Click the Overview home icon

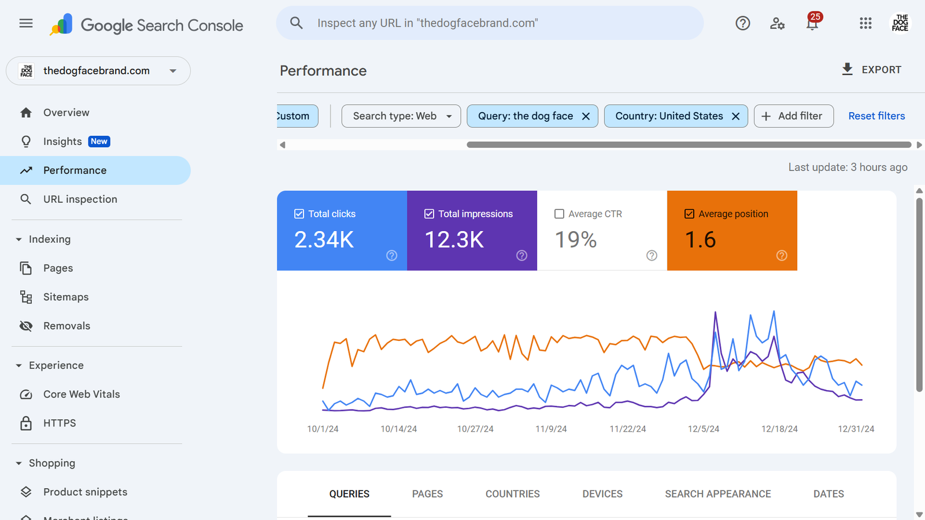[x=26, y=113]
